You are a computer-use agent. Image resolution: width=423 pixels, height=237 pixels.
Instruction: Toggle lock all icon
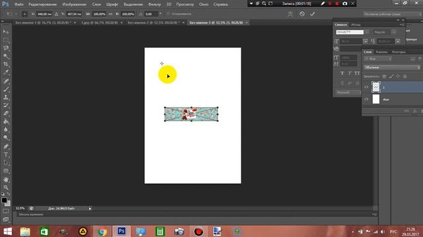405,76
